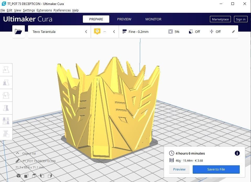Click the infill 5% icon
Image resolution: width=251 pixels, height=182 pixels.
[x=171, y=32]
